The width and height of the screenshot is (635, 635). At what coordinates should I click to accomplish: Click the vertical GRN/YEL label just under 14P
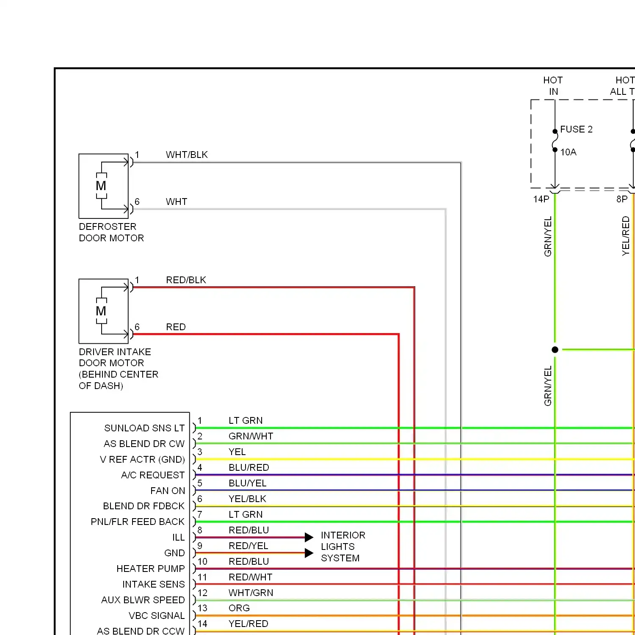click(548, 236)
